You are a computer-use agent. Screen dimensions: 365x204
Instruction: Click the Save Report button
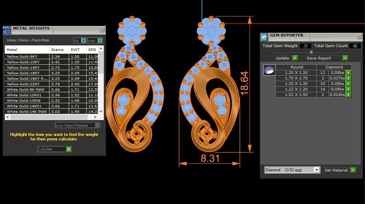[324, 58]
